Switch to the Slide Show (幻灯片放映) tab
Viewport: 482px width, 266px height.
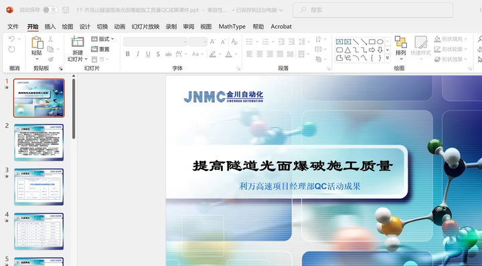pos(145,27)
